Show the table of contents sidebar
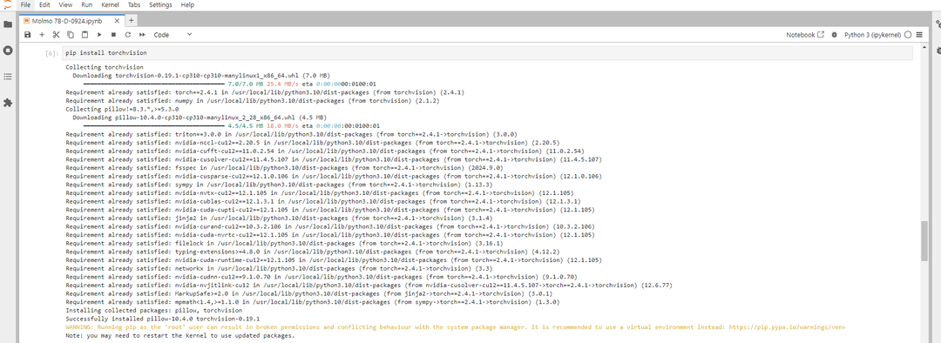This screenshot has height=343, width=941. click(8, 76)
